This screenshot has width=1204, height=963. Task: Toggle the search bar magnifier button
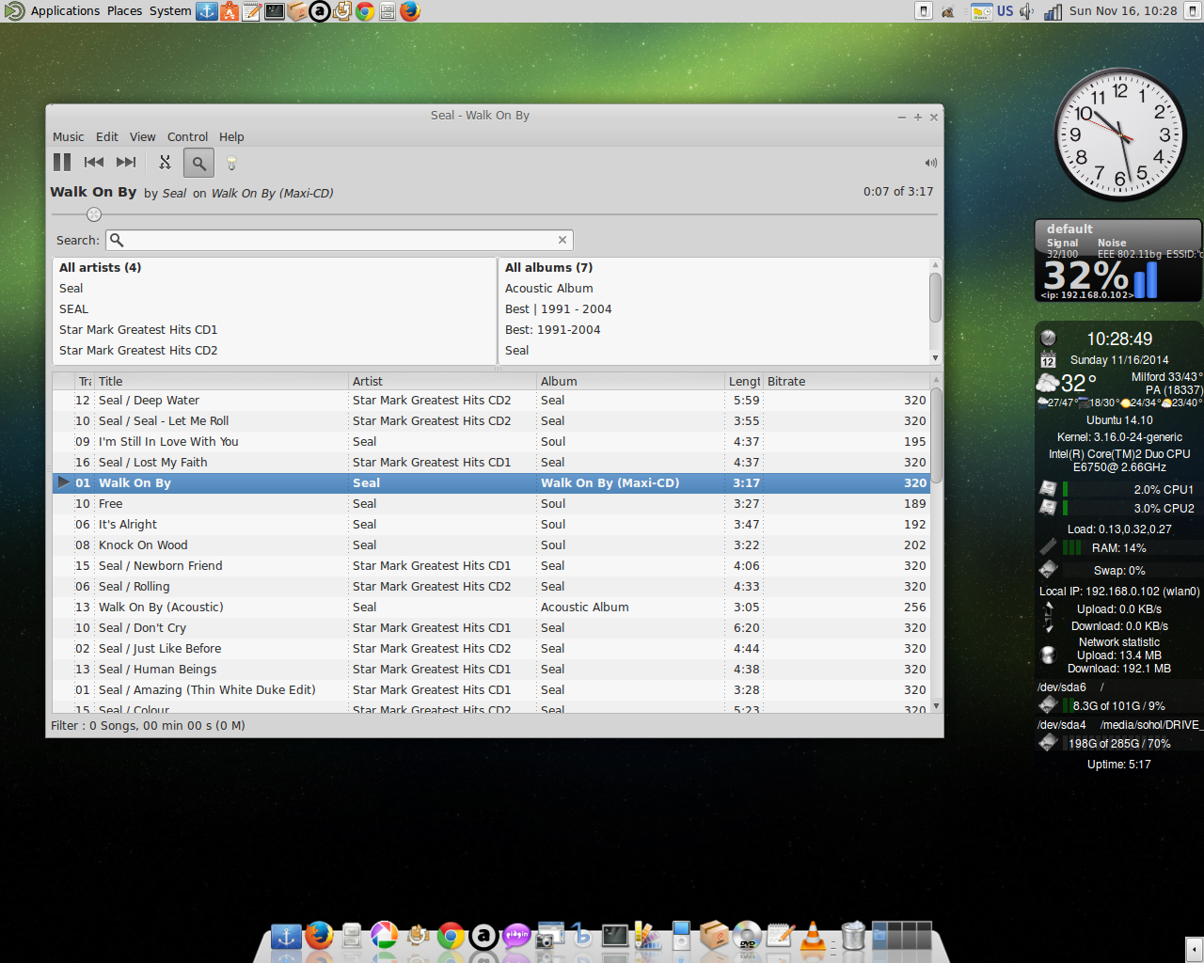[199, 163]
